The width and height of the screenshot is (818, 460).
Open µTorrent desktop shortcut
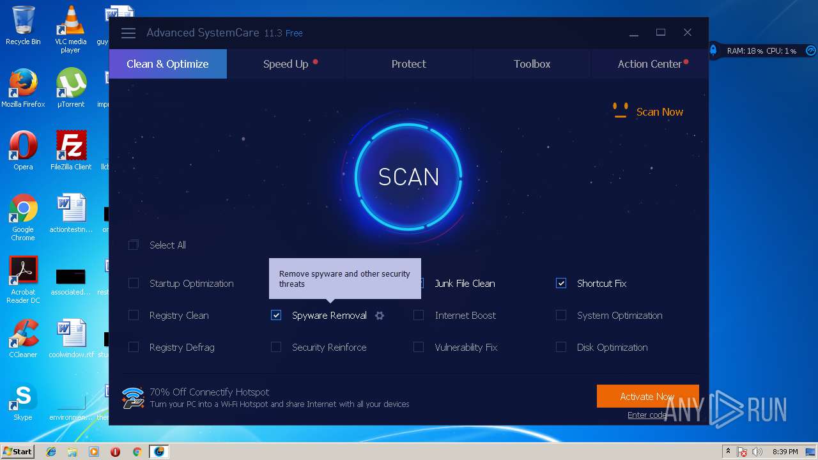[x=71, y=88]
